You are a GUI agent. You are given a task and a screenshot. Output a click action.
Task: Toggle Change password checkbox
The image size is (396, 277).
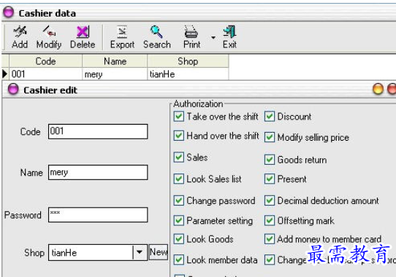tap(179, 200)
